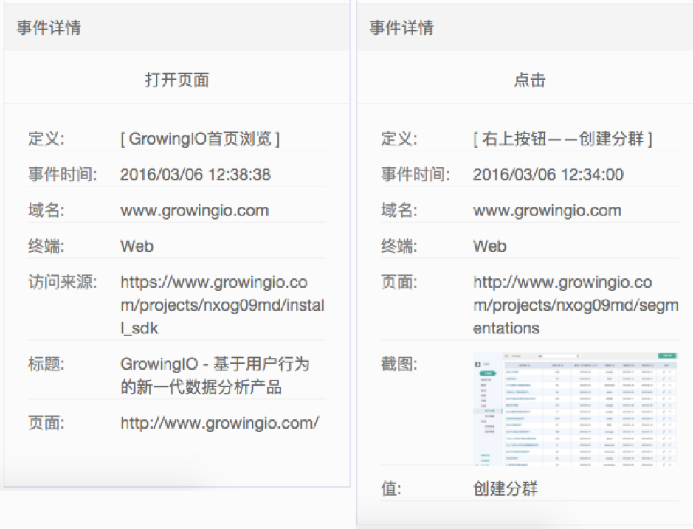Click the domain www.growingio.com in 点击 panel
This screenshot has width=693, height=529.
coord(547,210)
